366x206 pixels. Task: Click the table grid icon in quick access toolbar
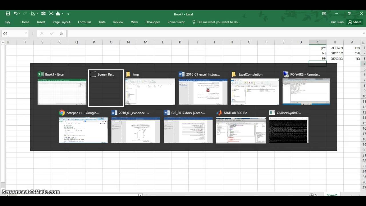(43, 13)
